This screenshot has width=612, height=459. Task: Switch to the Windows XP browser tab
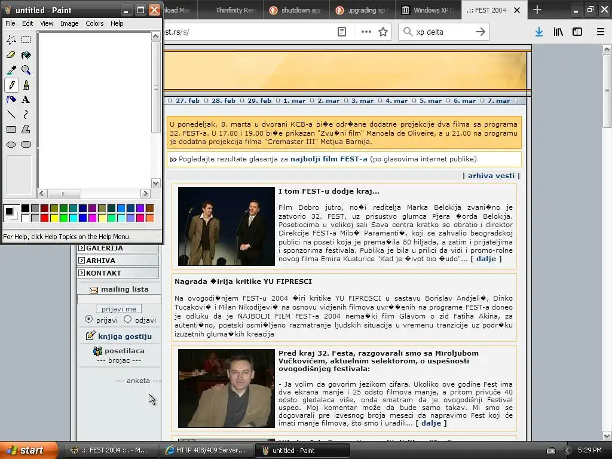pos(428,10)
